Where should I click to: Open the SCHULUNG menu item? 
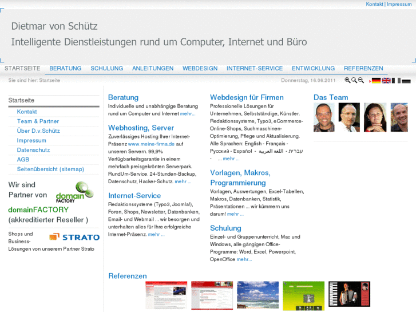pyautogui.click(x=107, y=68)
